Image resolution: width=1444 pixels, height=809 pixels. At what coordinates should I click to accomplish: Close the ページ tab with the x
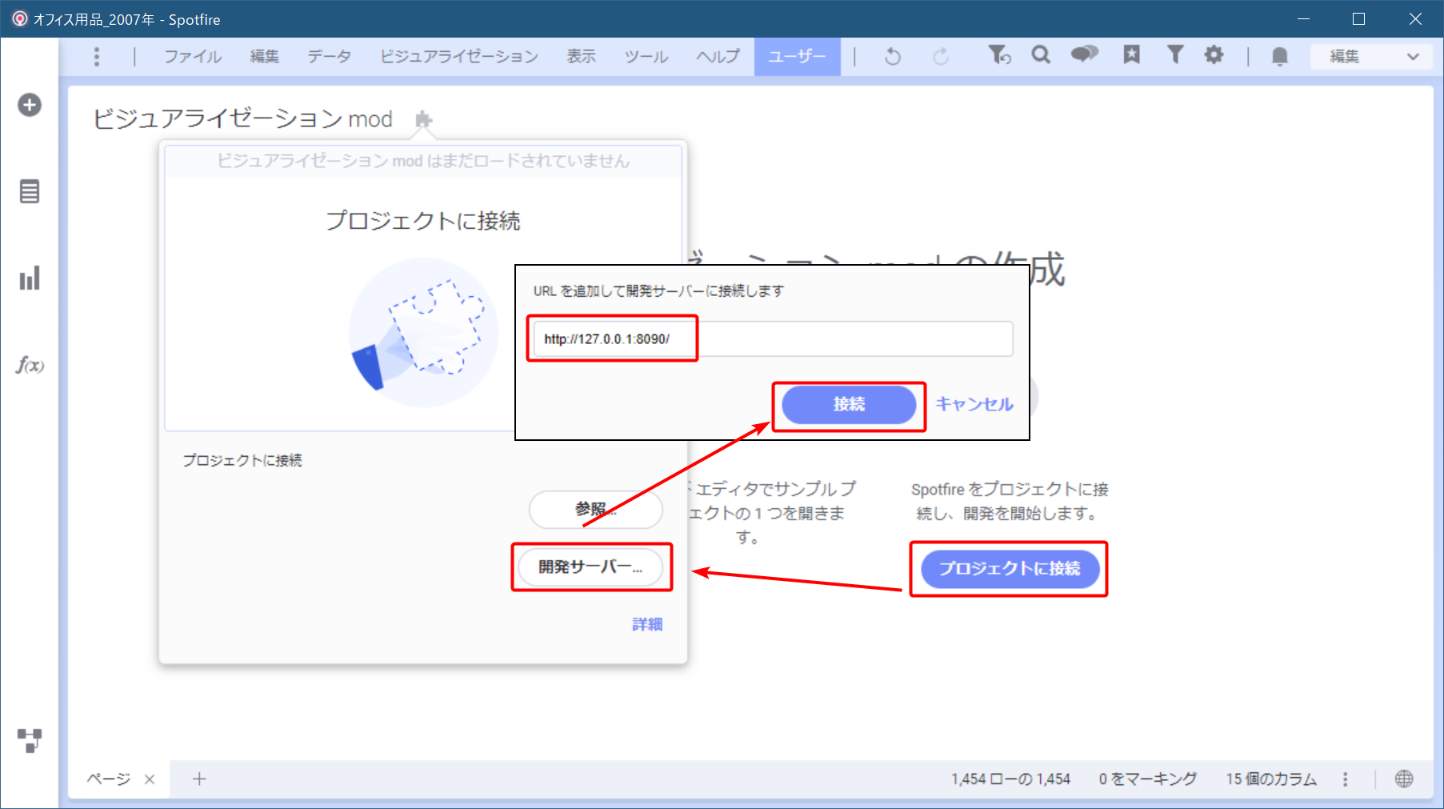click(x=150, y=779)
